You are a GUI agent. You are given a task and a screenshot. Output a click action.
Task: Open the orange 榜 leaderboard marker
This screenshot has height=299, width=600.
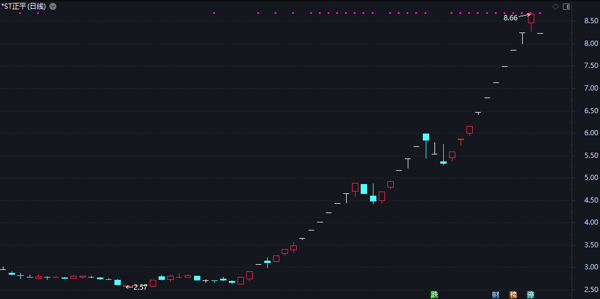(513, 294)
